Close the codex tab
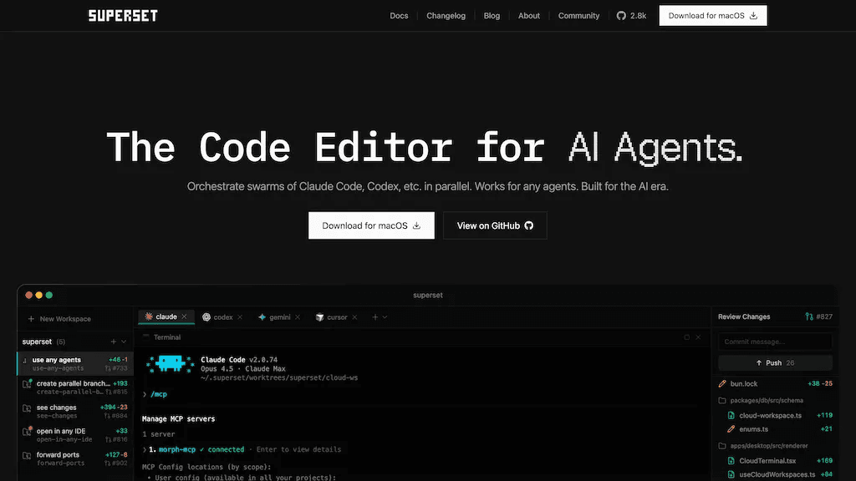 pyautogui.click(x=240, y=317)
